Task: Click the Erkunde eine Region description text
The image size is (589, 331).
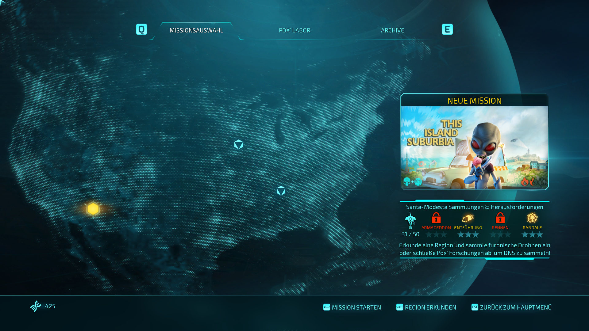Action: (x=475, y=249)
